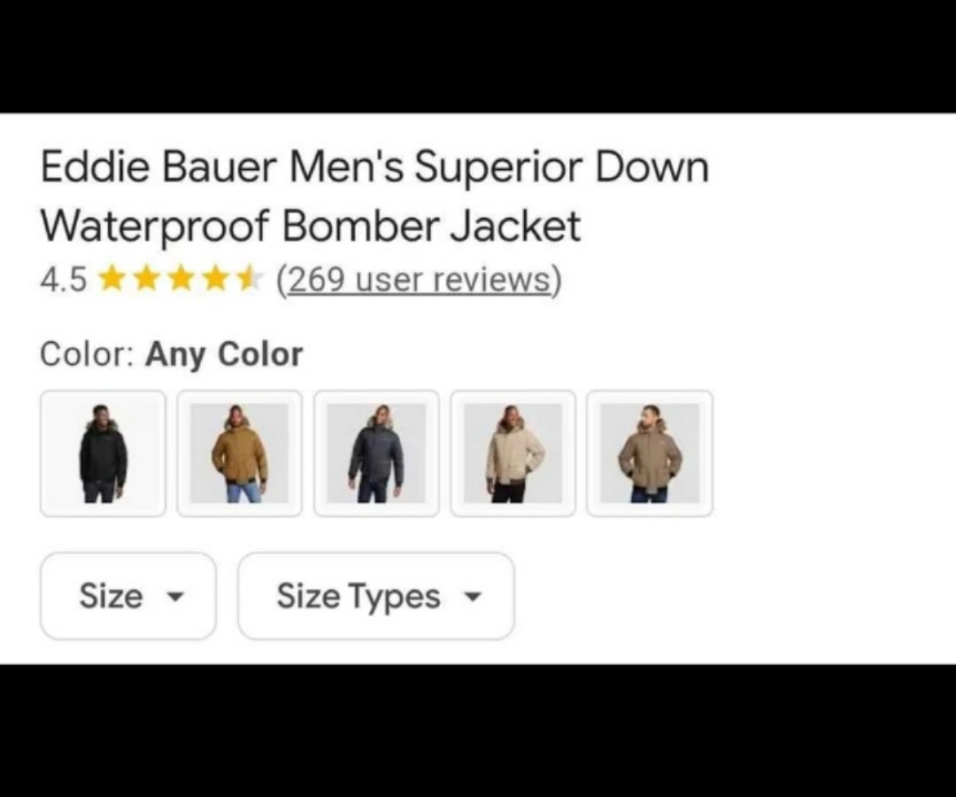Click the second gold rating star
Viewport: 956px width, 797px height.
click(x=145, y=279)
